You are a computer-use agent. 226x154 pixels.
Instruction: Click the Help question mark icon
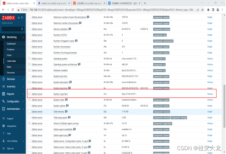tap(4, 133)
